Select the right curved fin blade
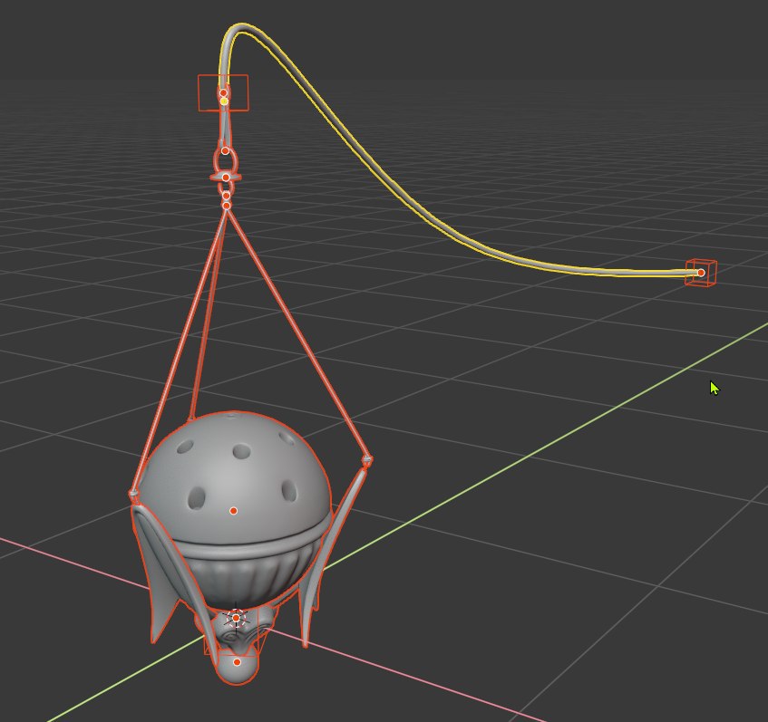This screenshot has height=722, width=768. (333, 554)
